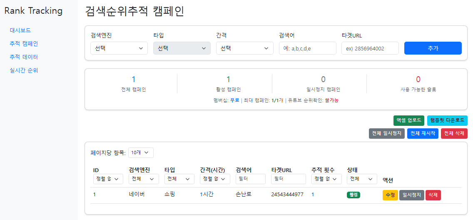Open 추적 데이터 sidebar link
The height and width of the screenshot is (220, 473).
24,57
